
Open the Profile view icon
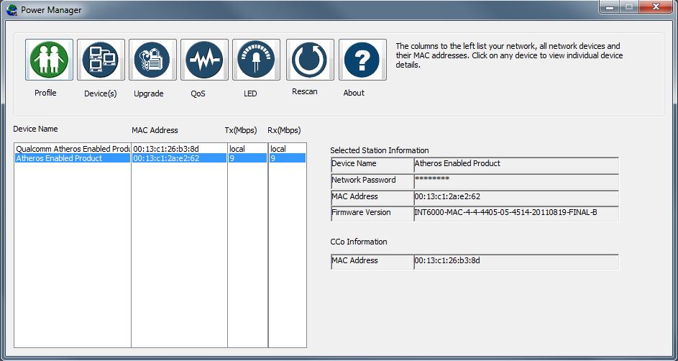(50, 60)
